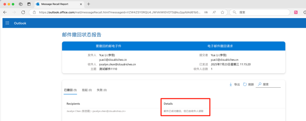Close the Message Recall Report tab
306x121 pixels.
(x=81, y=4)
